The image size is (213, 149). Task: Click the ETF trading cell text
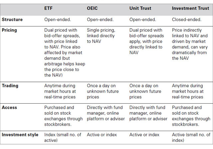point(60,91)
